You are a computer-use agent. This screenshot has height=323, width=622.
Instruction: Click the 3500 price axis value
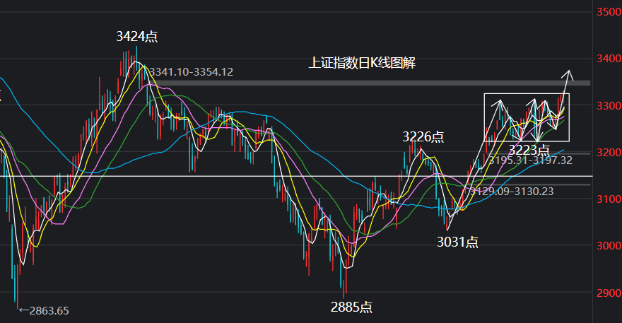[x=609, y=12]
